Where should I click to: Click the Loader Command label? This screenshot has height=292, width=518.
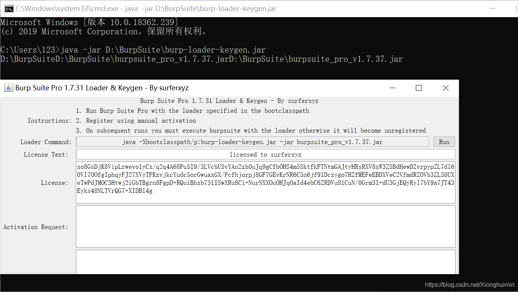pyautogui.click(x=46, y=142)
